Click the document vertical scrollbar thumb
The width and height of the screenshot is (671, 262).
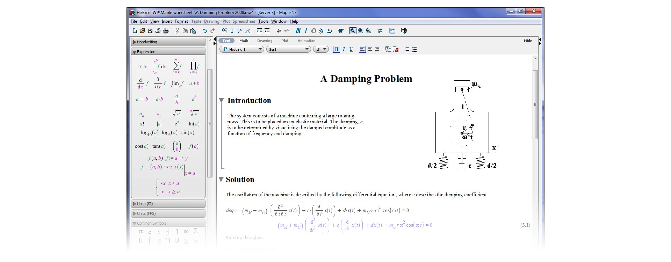[x=535, y=105]
